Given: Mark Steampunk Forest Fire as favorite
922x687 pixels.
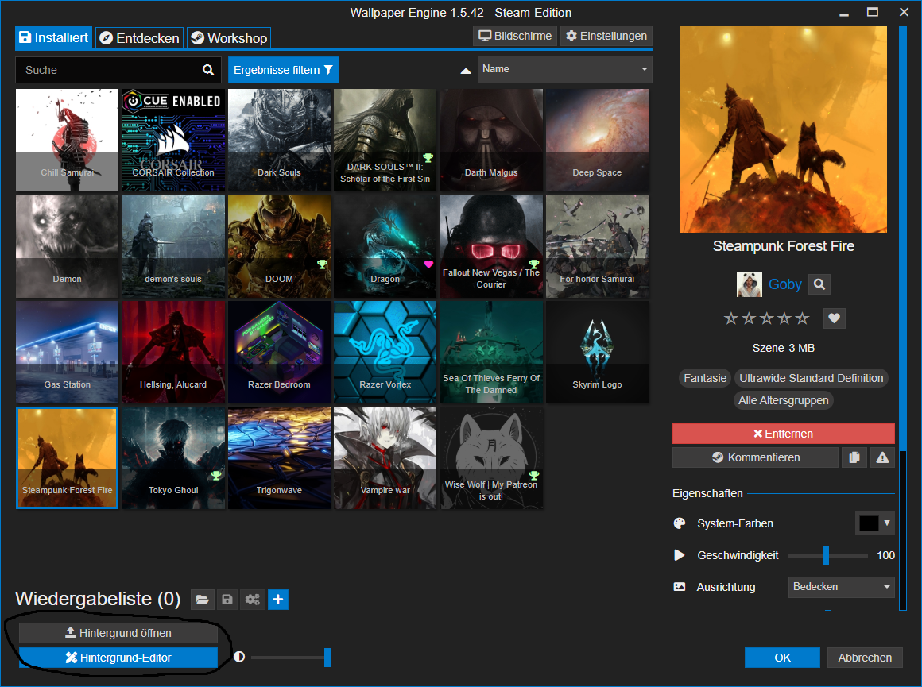Looking at the screenshot, I should pos(834,318).
